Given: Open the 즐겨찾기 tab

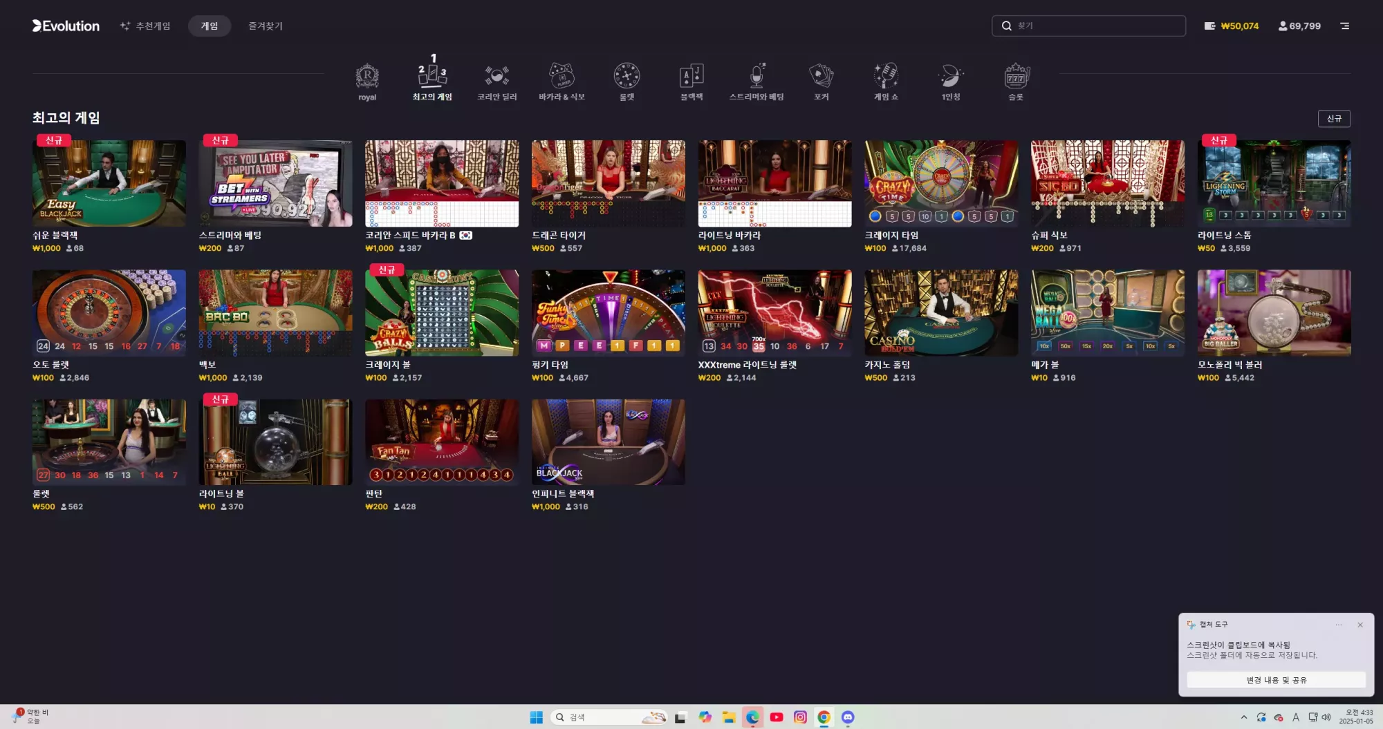Looking at the screenshot, I should point(266,26).
